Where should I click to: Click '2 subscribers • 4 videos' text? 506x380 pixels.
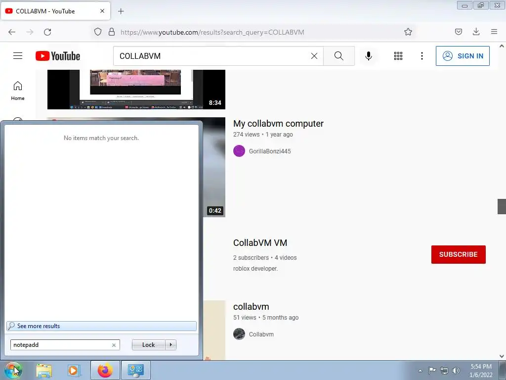click(x=265, y=257)
